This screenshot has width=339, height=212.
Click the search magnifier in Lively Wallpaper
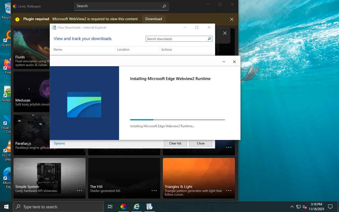(164, 6)
